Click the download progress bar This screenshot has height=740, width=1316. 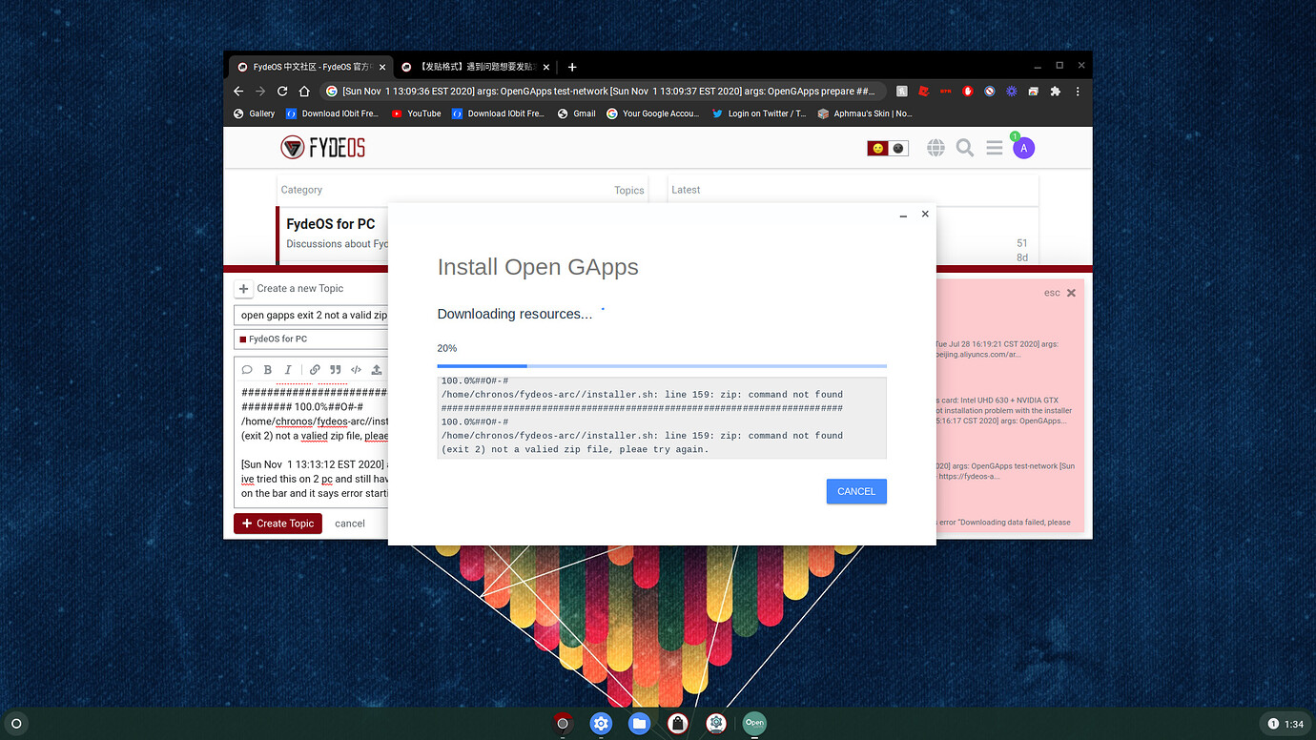(662, 365)
